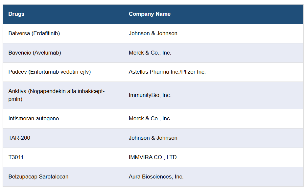Select the T3011 drug cell
This screenshot has height=189, width=304.
16,157
